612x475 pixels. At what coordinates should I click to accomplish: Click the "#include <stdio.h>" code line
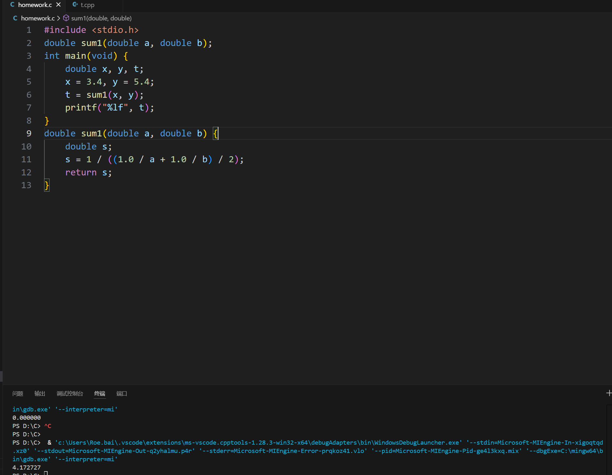point(91,30)
